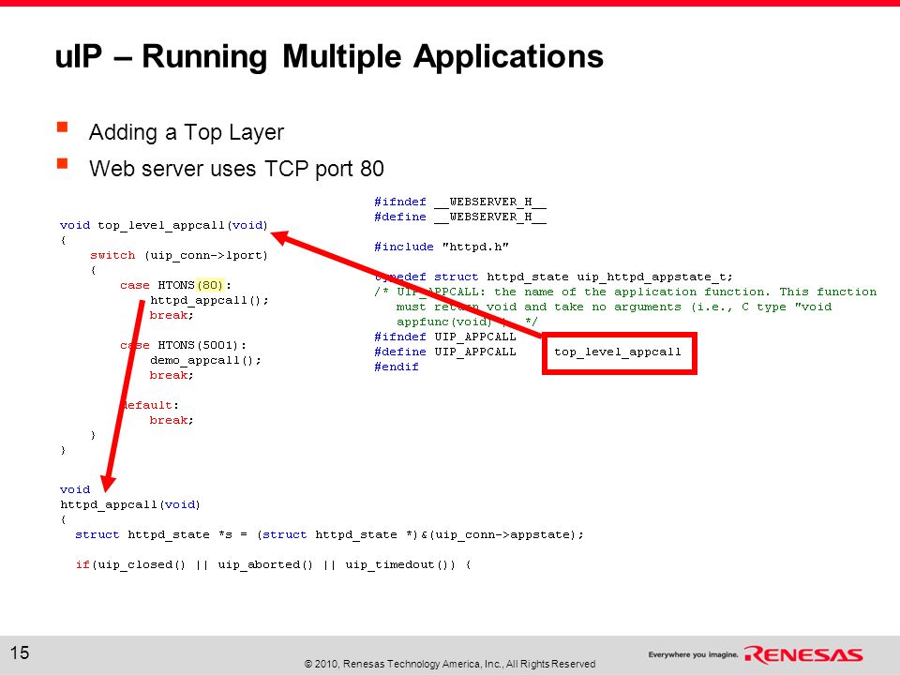Click the line 'case HTONS(5001):'

click(x=183, y=345)
